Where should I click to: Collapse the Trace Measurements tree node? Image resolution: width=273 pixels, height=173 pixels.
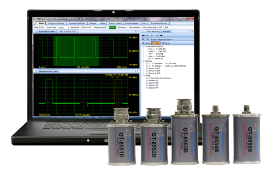(x=143, y=47)
